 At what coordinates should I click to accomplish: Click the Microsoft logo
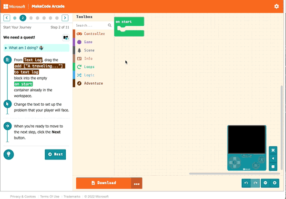click(14, 6)
